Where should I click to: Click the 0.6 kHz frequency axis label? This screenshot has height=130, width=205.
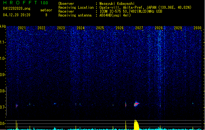click(x=3, y=123)
